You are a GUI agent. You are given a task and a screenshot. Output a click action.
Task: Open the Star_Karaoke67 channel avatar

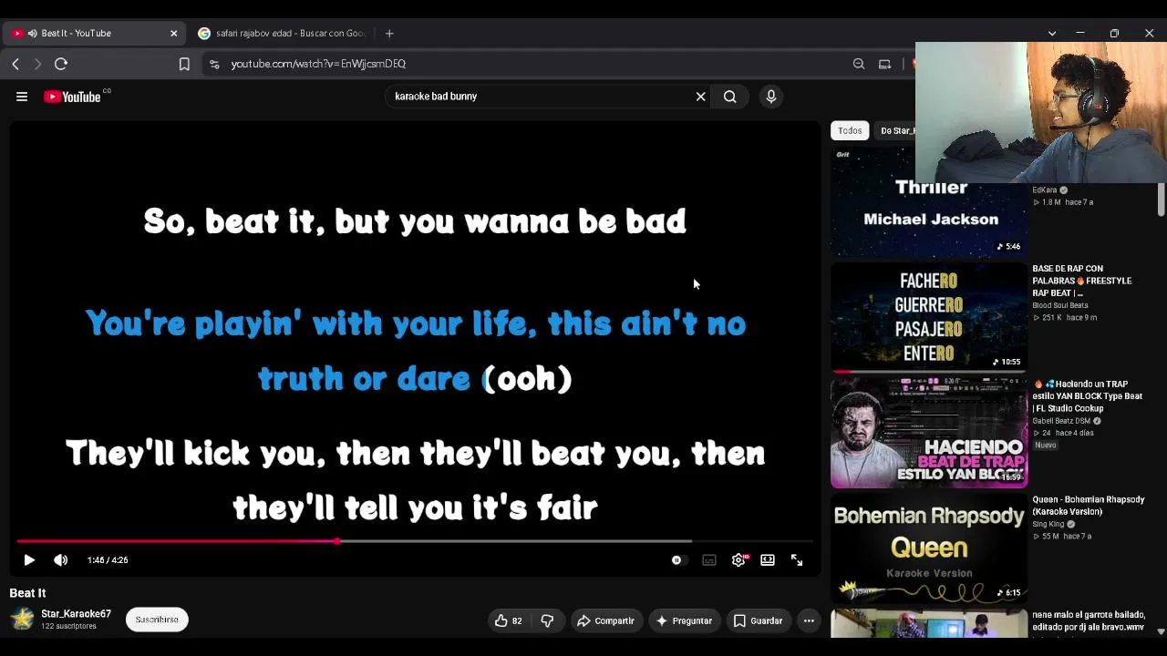point(22,620)
